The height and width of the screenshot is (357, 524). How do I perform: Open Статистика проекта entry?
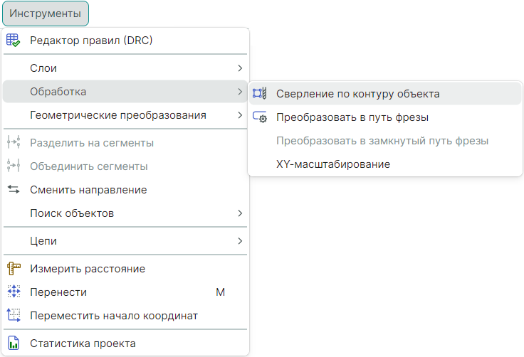(x=83, y=343)
